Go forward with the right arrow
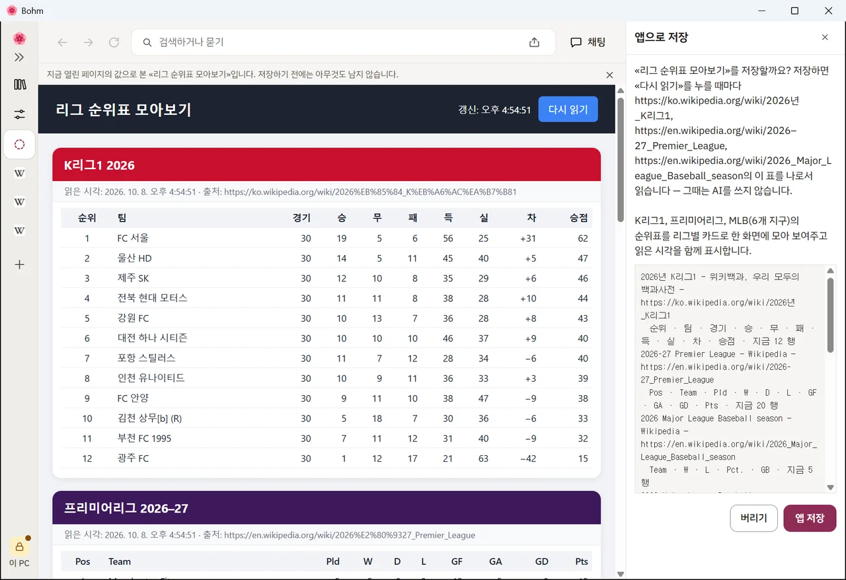Viewport: 846px width, 580px height. click(x=88, y=42)
